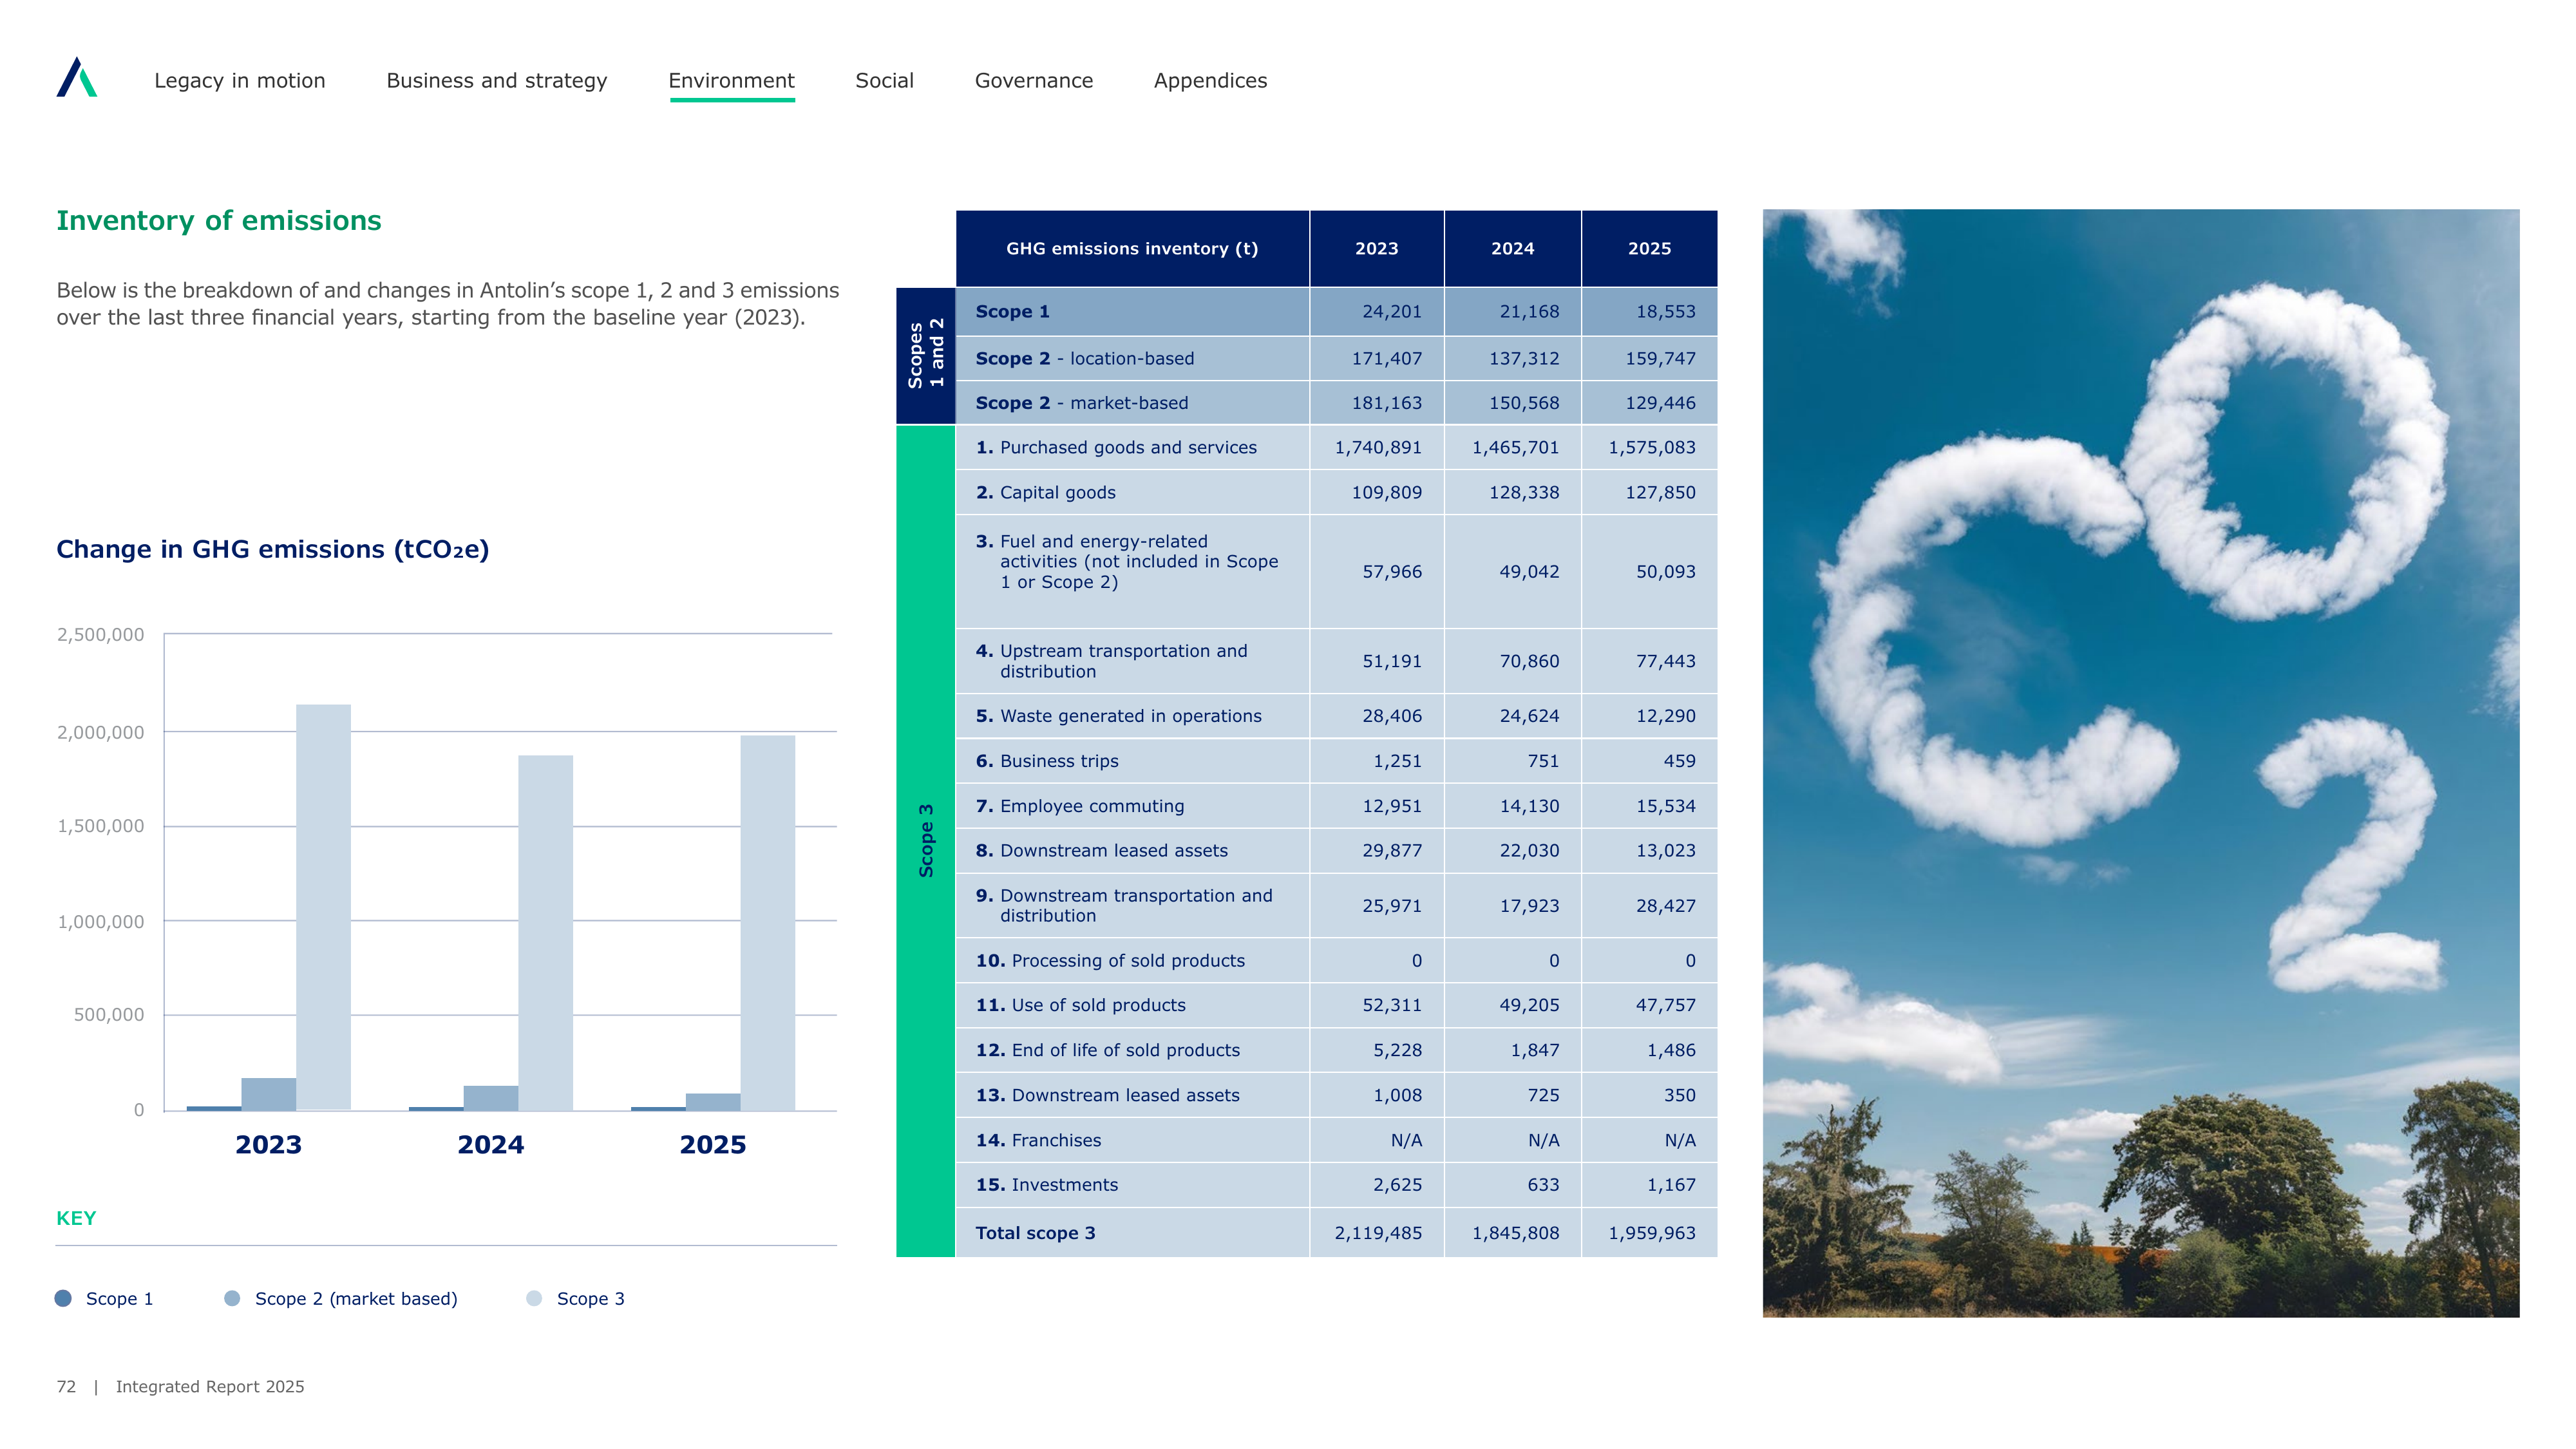The height and width of the screenshot is (1449, 2576).
Task: Click the Total scope 3 row label
Action: coord(1036,1233)
